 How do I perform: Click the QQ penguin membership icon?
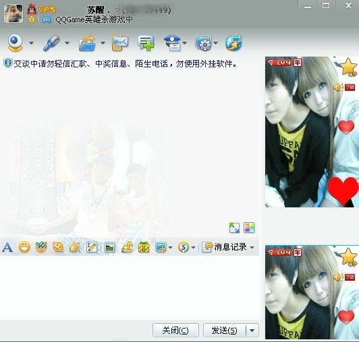click(x=32, y=9)
